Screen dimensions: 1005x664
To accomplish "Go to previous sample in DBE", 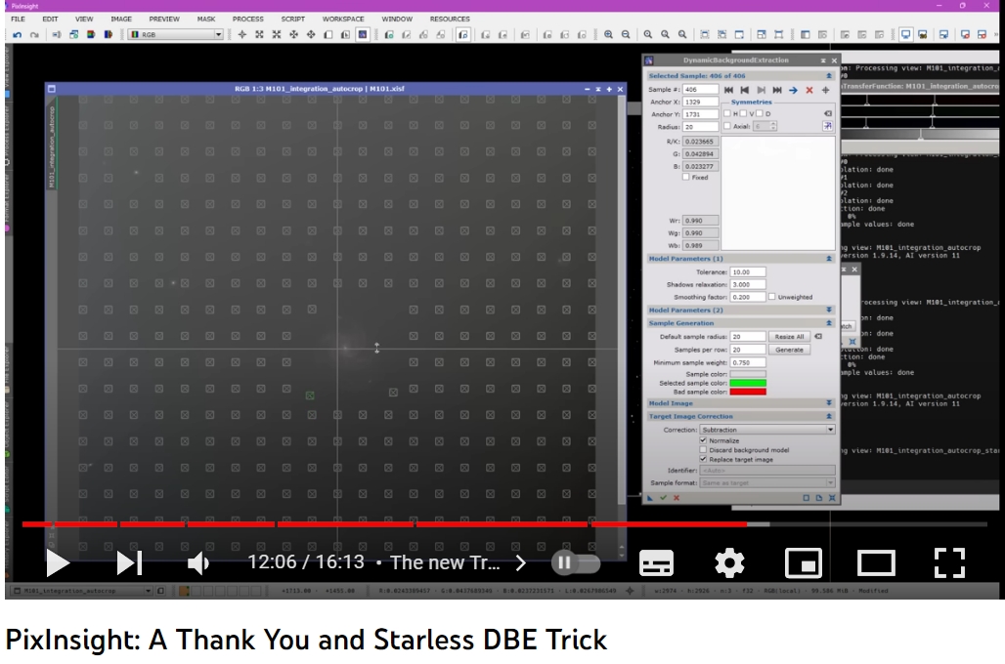I will coord(745,90).
